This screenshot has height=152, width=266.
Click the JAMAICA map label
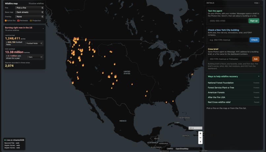coord(185,136)
